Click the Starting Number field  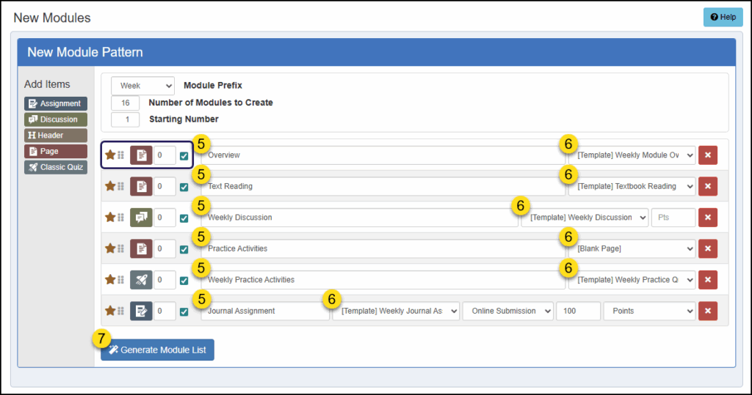[125, 119]
